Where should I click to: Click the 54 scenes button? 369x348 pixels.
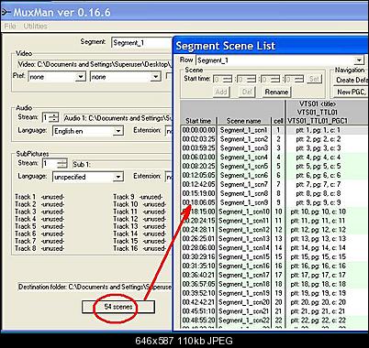118,307
